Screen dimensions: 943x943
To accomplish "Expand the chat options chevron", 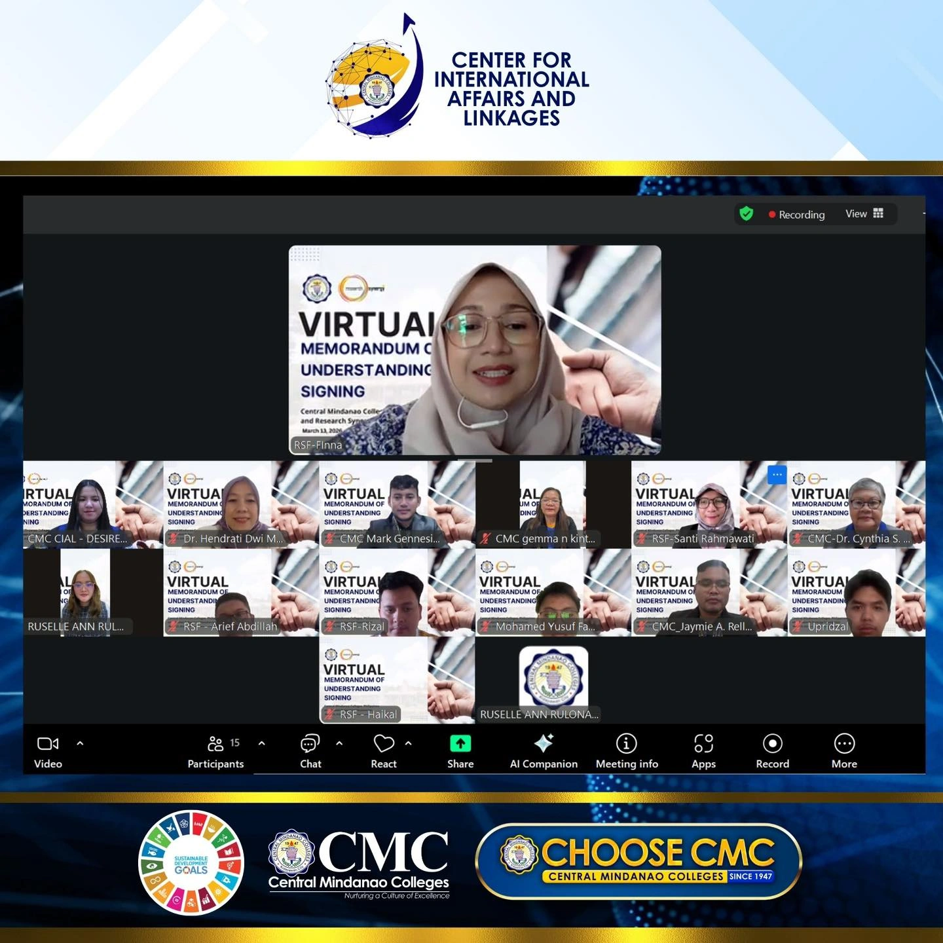I will point(339,743).
